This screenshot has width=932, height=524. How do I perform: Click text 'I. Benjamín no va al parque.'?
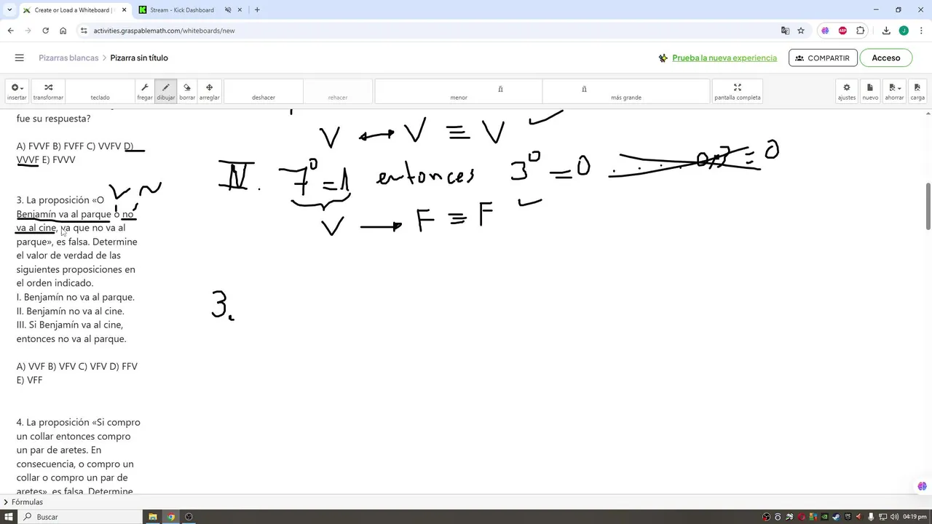(x=75, y=297)
